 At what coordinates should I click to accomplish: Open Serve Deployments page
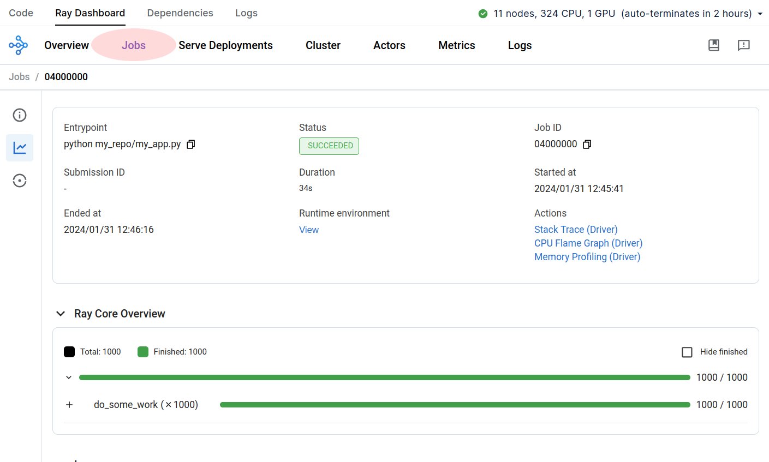pyautogui.click(x=225, y=45)
